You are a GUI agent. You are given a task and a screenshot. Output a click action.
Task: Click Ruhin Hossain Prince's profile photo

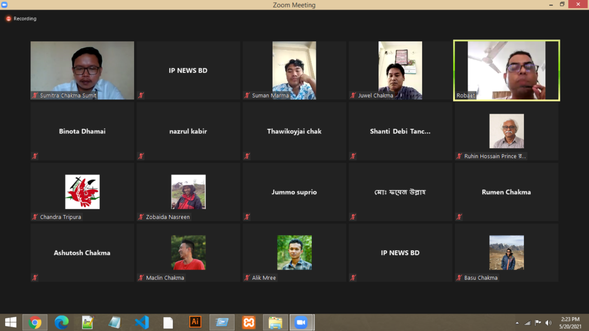point(506,131)
